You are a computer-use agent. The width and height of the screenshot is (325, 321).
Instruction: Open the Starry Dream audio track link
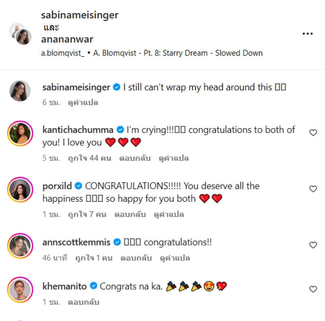coord(178,53)
